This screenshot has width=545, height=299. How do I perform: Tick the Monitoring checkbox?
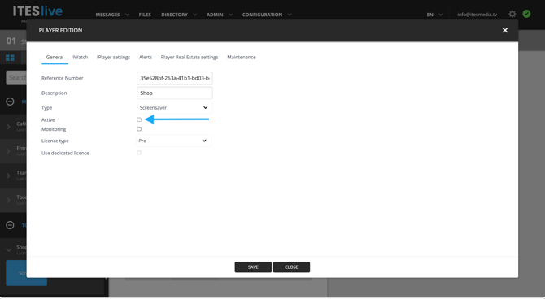139,129
